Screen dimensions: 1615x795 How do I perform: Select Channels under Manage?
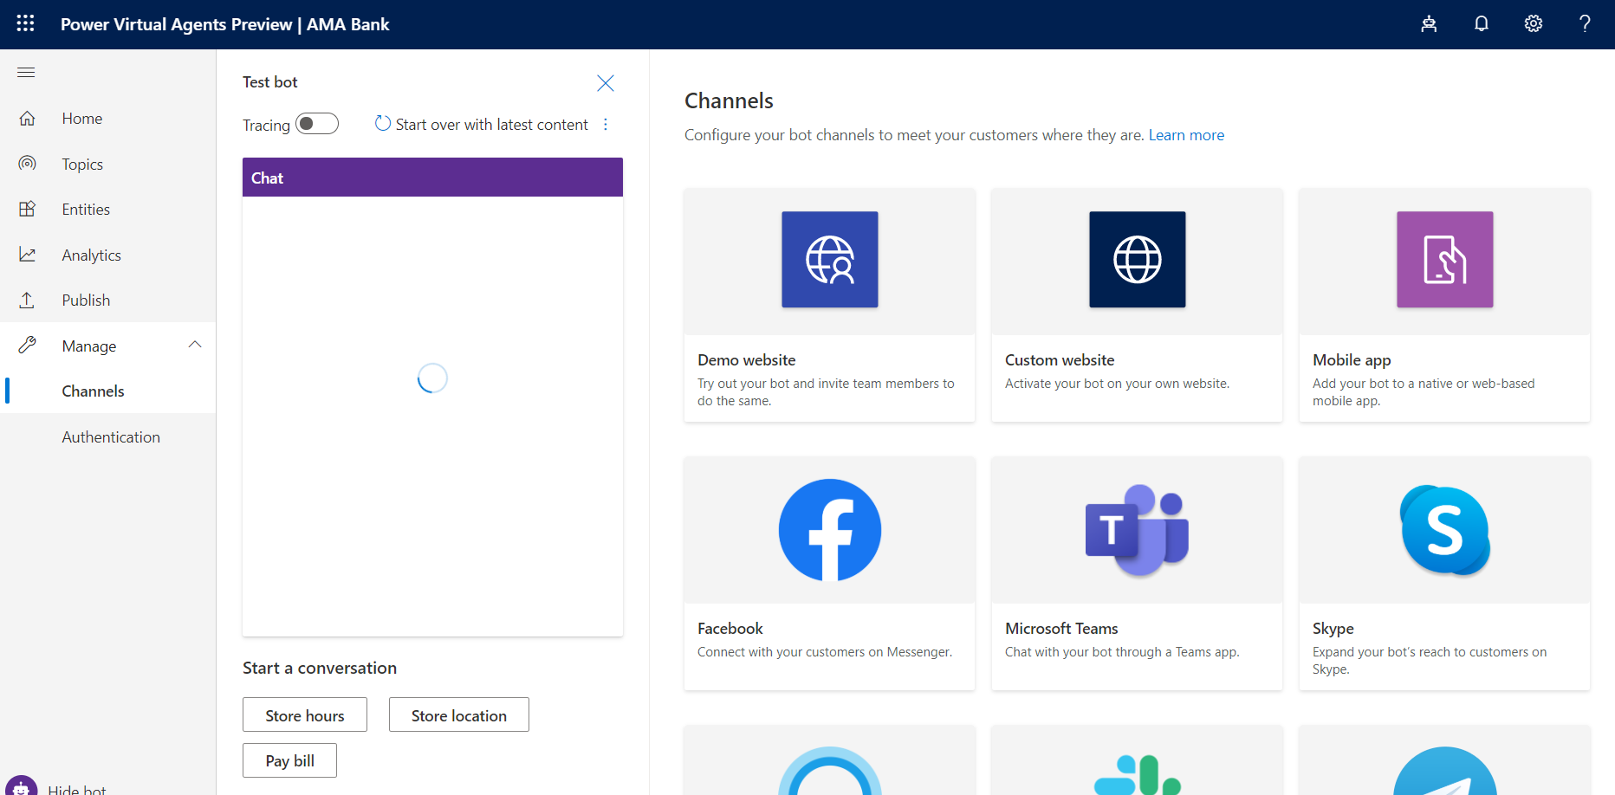pos(93,391)
